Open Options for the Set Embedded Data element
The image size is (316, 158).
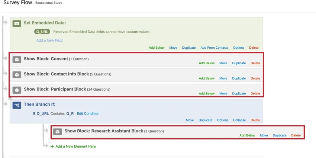[x=239, y=48]
